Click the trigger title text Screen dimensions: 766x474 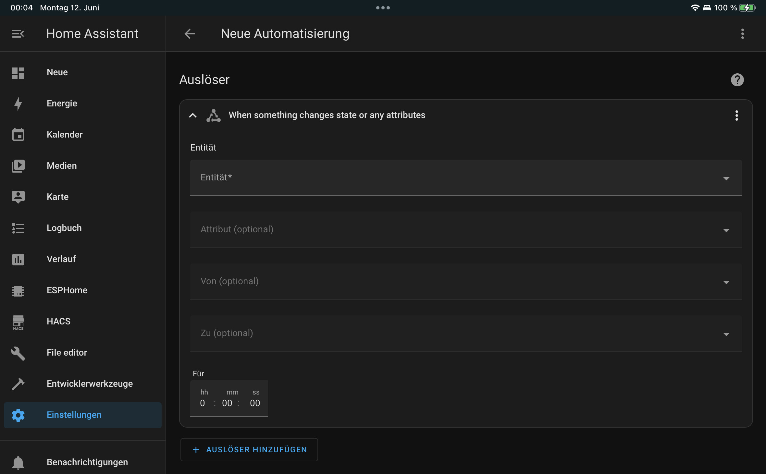tap(327, 115)
